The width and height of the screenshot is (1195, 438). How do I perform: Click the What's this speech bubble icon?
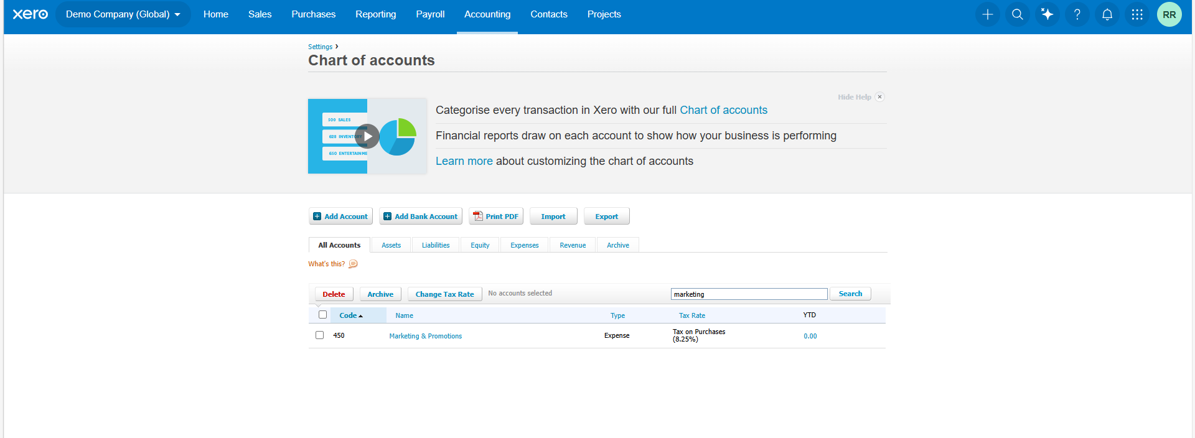click(353, 264)
